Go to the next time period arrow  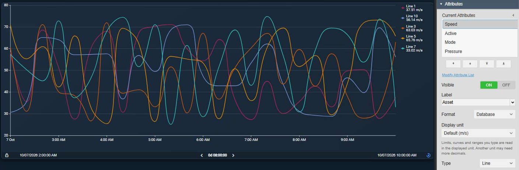[233, 155]
